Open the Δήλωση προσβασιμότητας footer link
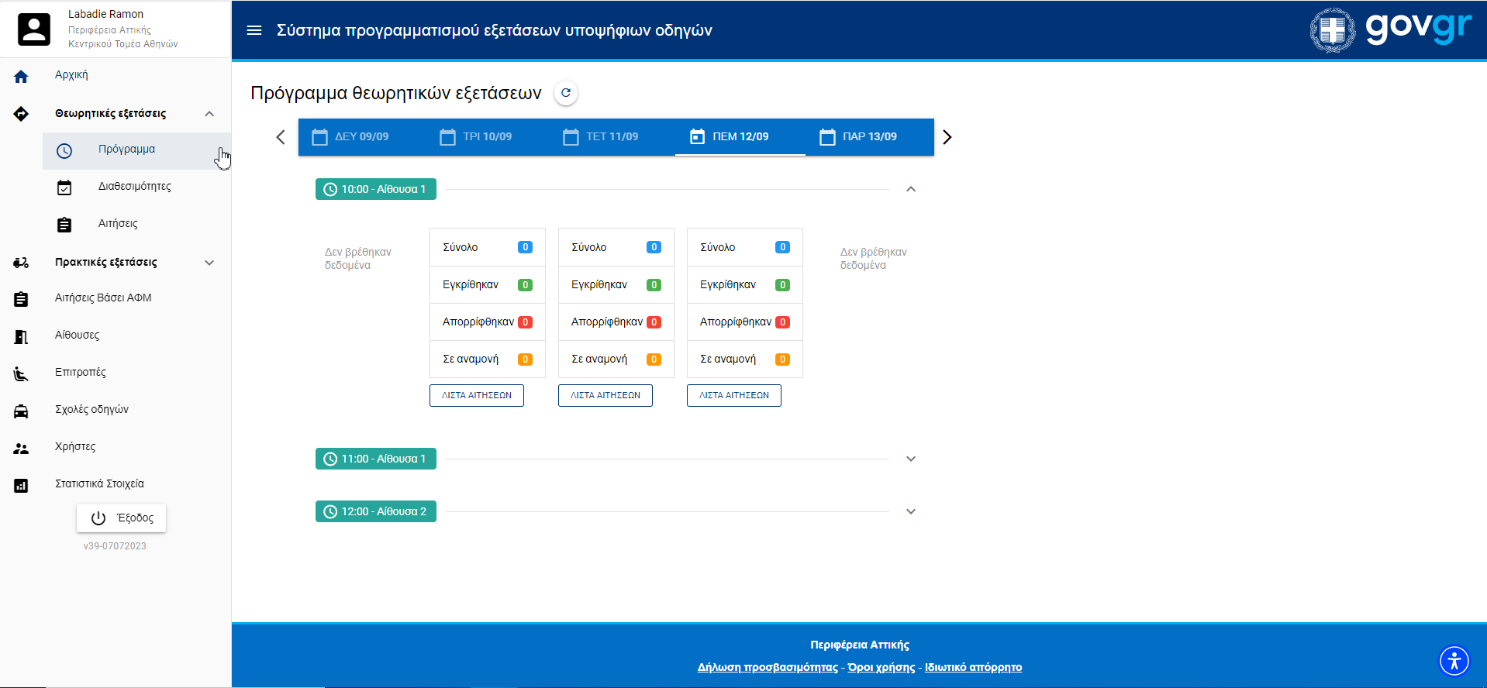Image resolution: width=1487 pixels, height=688 pixels. point(768,667)
